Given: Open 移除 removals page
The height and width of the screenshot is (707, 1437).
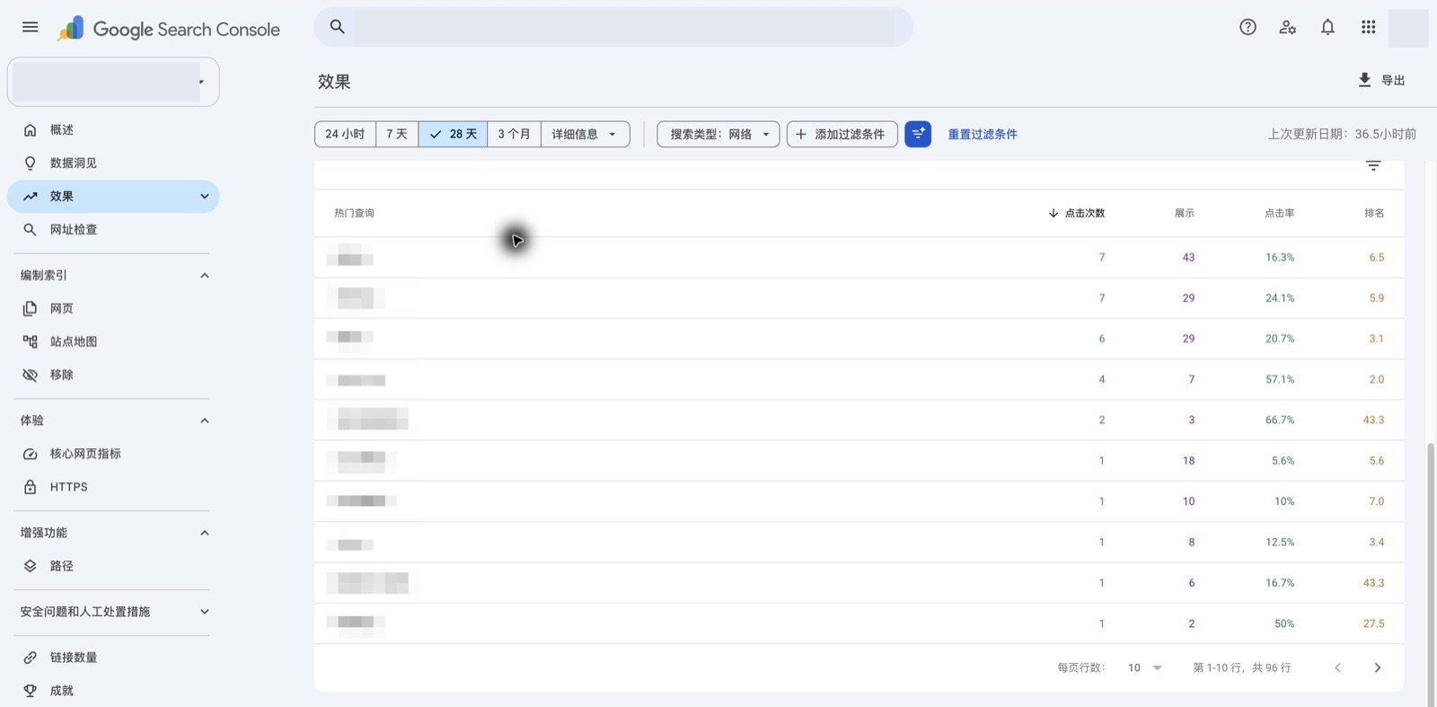Looking at the screenshot, I should [x=113, y=375].
